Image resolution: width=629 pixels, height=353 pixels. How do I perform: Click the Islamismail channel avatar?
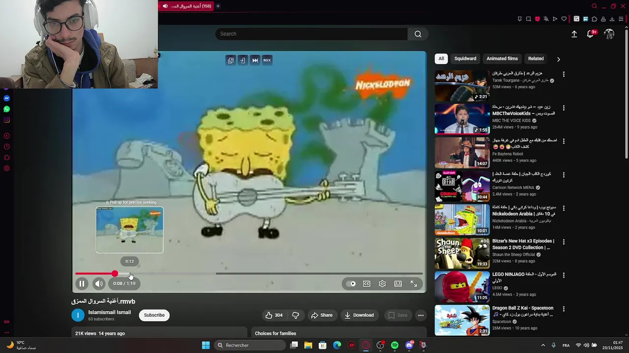tap(78, 315)
